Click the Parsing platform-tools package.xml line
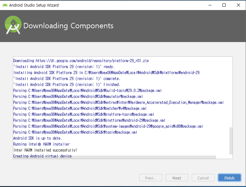The width and height of the screenshot is (246, 187). click(84, 115)
